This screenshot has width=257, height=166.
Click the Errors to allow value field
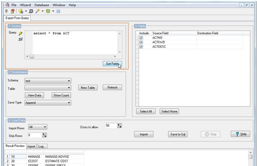pyautogui.click(x=111, y=125)
